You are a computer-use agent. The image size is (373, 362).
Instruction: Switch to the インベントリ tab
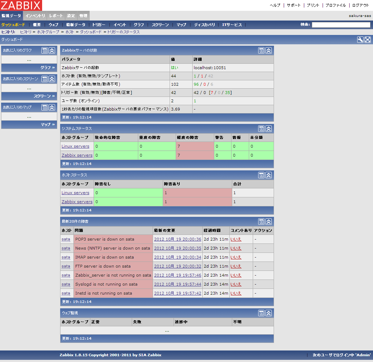point(35,16)
